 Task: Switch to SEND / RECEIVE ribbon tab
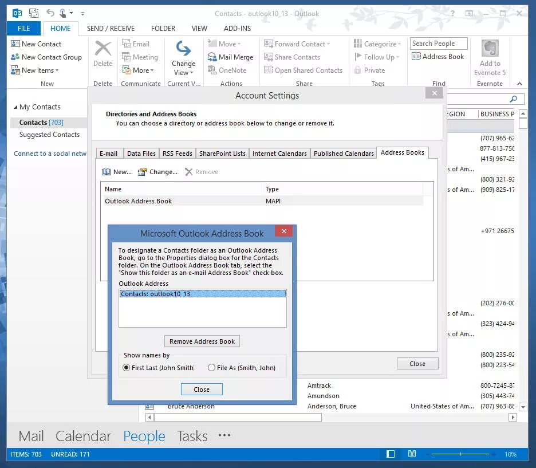coord(111,29)
